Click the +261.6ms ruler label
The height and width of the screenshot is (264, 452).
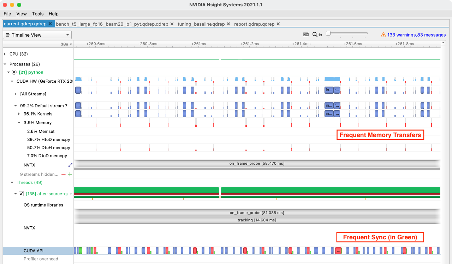coord(352,44)
